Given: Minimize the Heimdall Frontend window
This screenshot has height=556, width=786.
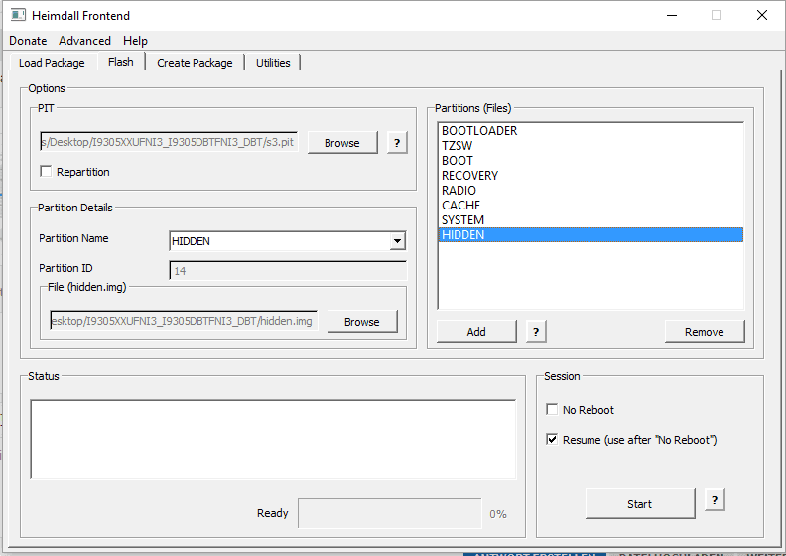Looking at the screenshot, I should [x=672, y=15].
